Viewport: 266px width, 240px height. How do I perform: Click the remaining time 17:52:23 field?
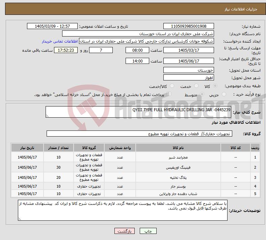click(66, 50)
